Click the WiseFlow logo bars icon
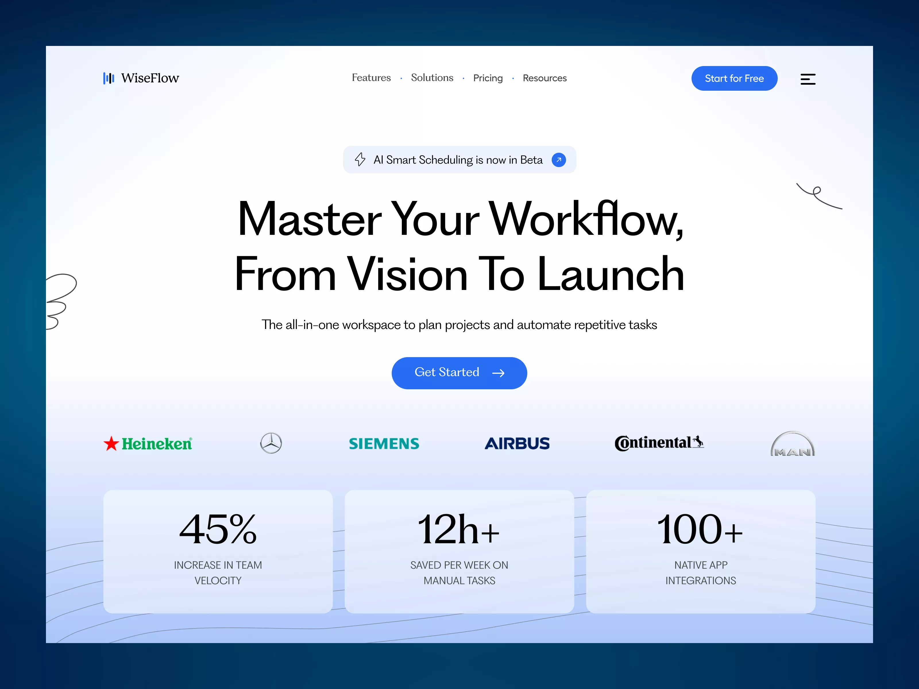Viewport: 919px width, 689px height. tap(109, 78)
